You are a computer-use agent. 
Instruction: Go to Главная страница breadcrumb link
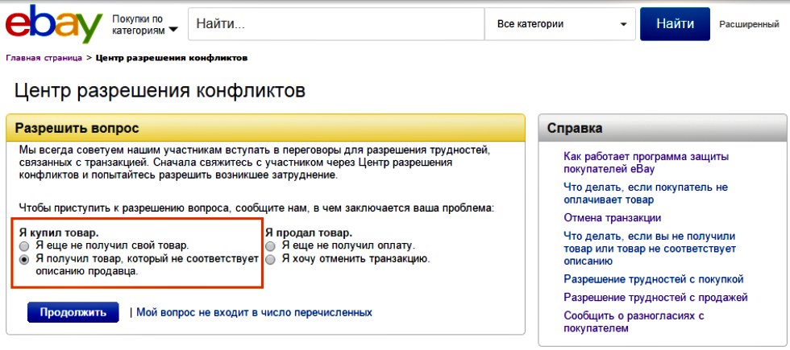click(44, 58)
